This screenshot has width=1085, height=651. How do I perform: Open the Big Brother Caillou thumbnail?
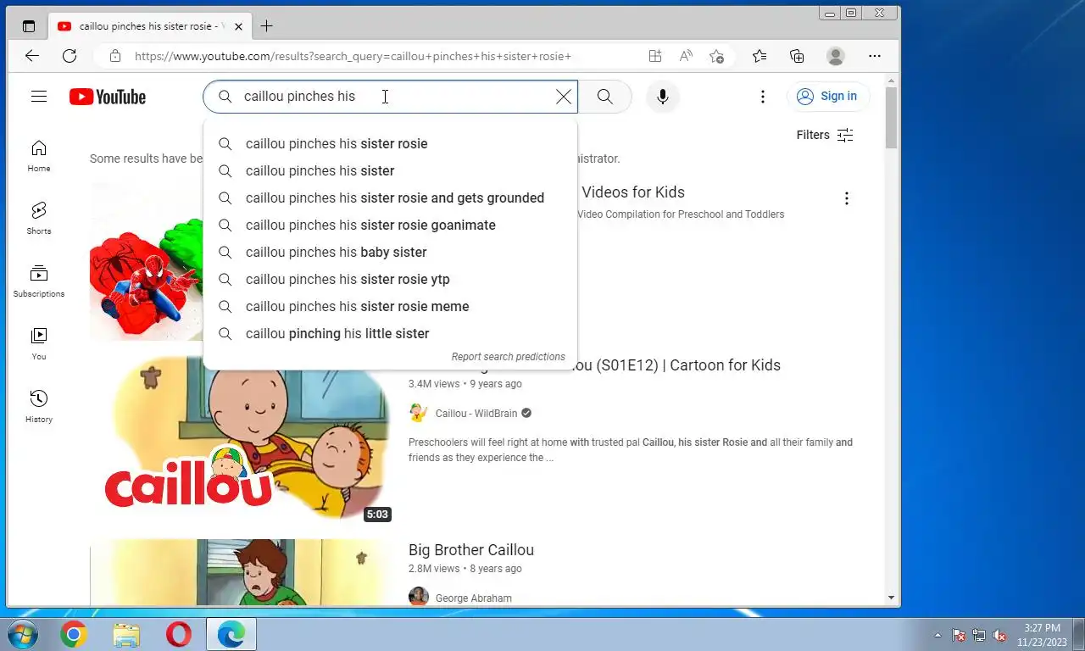[242, 573]
